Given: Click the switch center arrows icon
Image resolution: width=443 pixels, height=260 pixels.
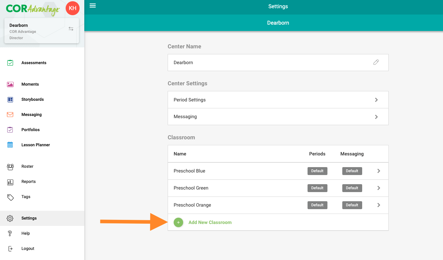Looking at the screenshot, I should (71, 29).
